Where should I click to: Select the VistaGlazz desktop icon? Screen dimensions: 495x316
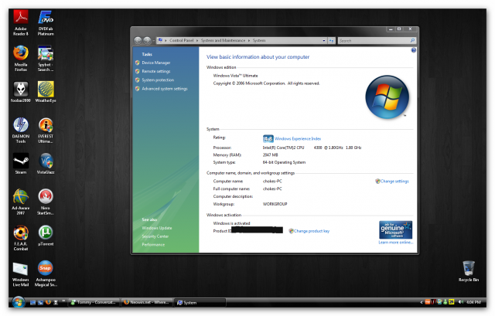click(x=46, y=164)
